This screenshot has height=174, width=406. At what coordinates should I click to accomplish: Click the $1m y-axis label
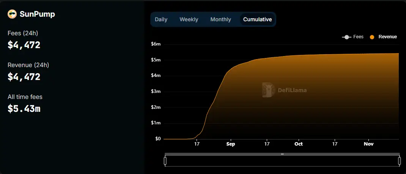click(x=156, y=123)
